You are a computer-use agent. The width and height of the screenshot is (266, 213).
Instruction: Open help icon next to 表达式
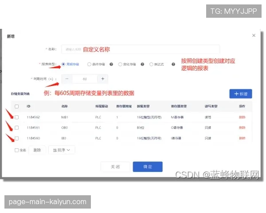173,64
